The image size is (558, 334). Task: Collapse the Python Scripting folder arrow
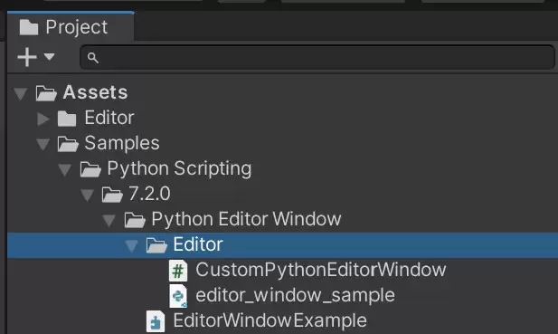point(65,169)
